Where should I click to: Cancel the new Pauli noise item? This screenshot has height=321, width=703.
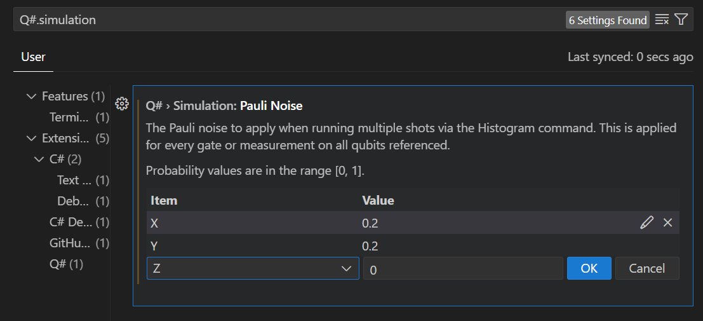646,268
